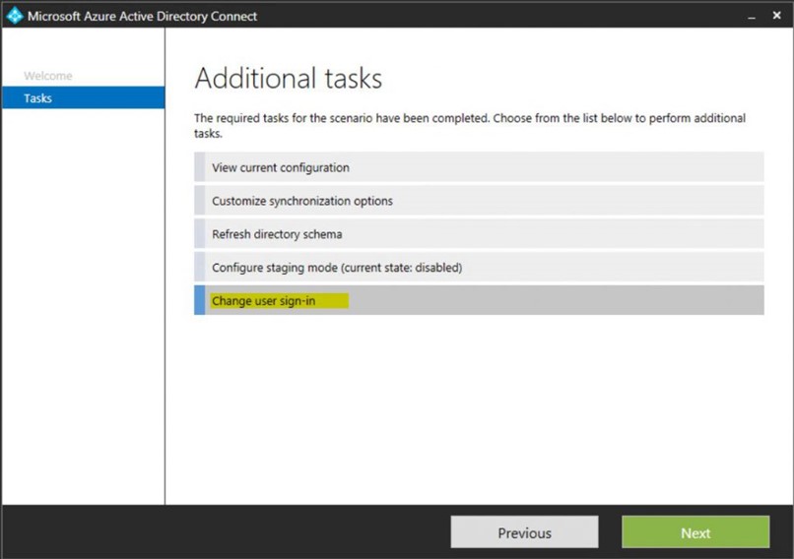Choose Customize synchronization options task

click(479, 201)
